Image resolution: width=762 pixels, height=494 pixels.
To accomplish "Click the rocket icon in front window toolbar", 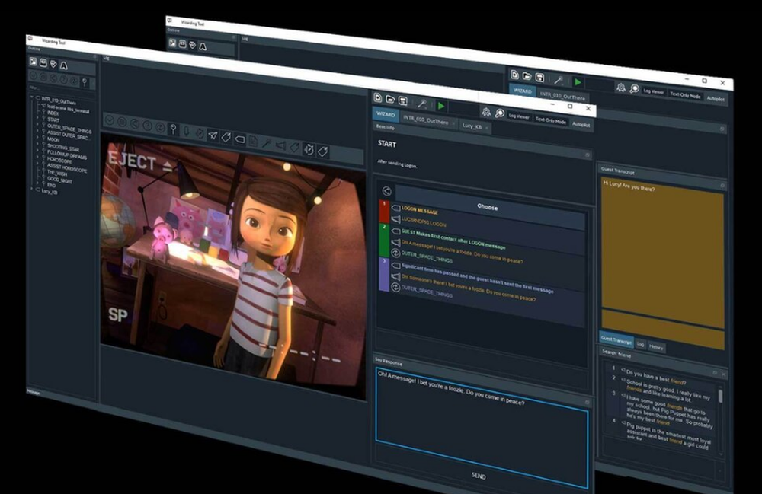I will [486, 112].
